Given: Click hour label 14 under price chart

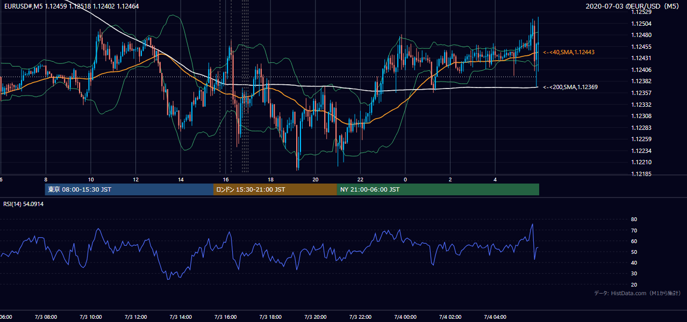Looking at the screenshot, I should point(181,180).
